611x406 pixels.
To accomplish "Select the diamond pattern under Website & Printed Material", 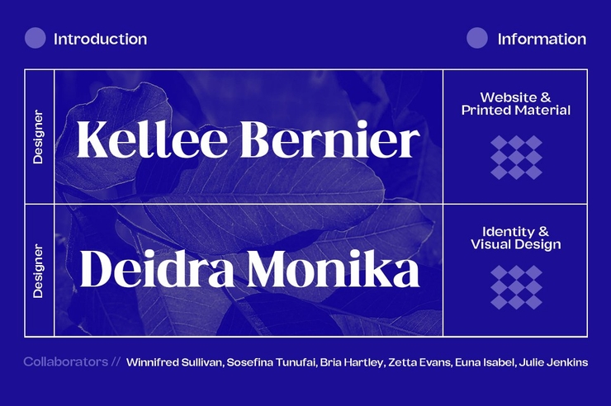I will (x=516, y=158).
